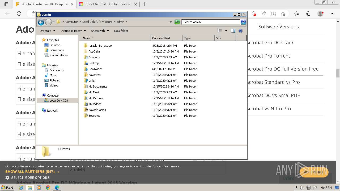Open the Acrobat vs Nitro Pro link
340x191 pixels.
[269, 109]
